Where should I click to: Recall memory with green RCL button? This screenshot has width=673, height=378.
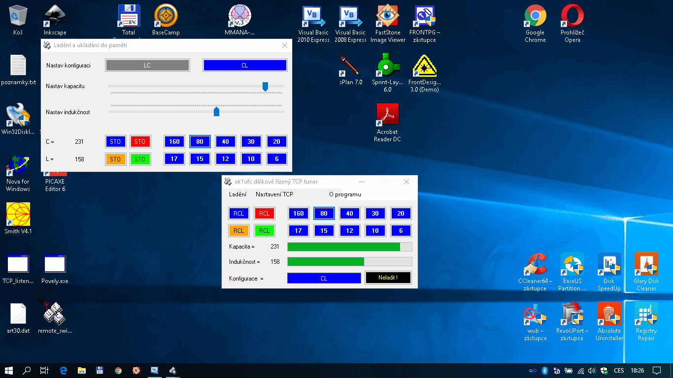265,230
